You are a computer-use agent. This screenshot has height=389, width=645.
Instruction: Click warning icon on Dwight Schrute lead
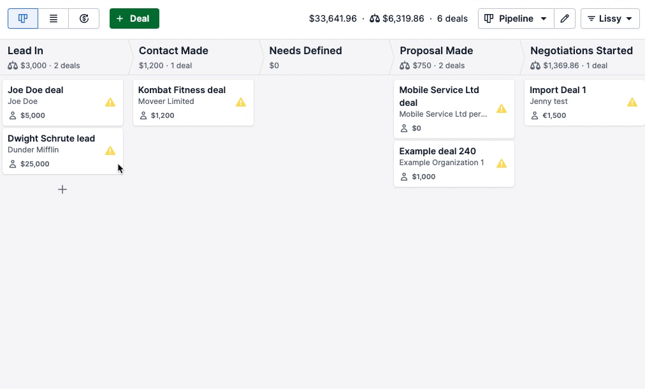tap(110, 150)
